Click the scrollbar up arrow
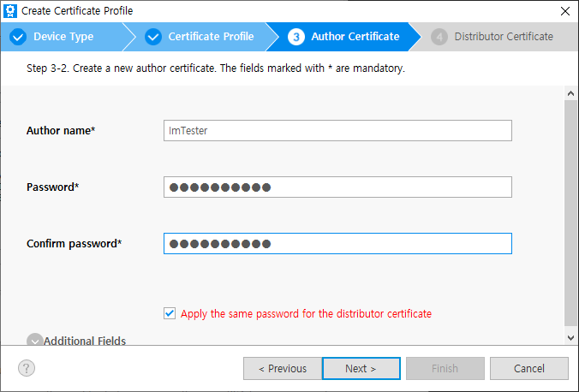 (570, 93)
